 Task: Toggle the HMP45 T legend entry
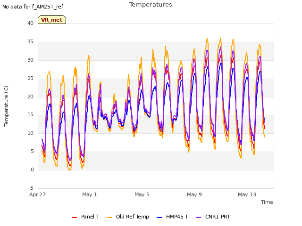tap(172, 217)
